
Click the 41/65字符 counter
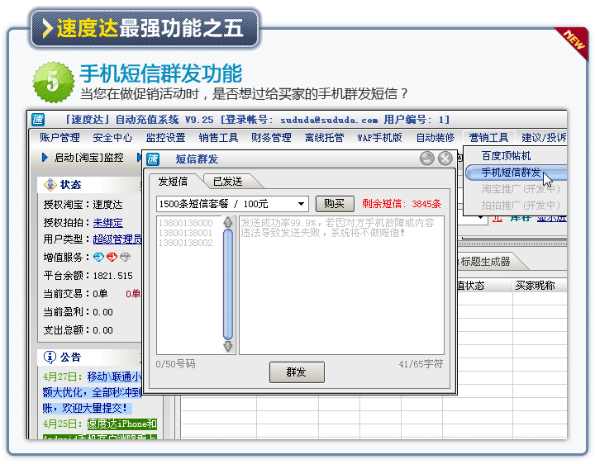pyautogui.click(x=421, y=364)
